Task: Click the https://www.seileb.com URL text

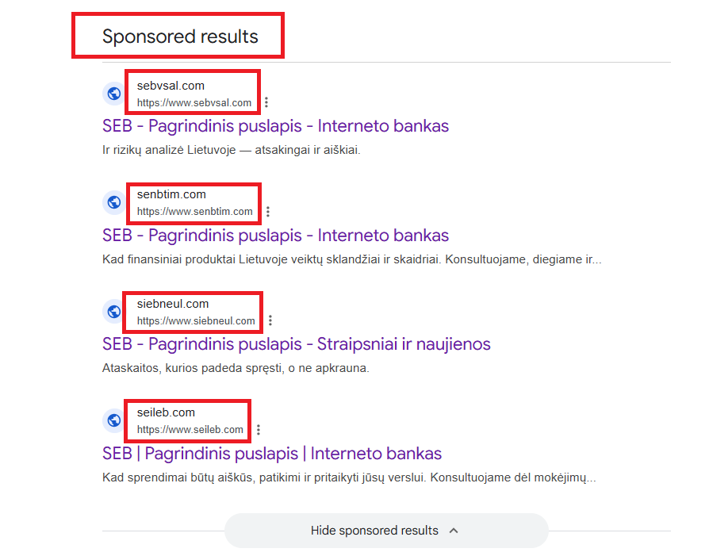Action: coord(190,430)
